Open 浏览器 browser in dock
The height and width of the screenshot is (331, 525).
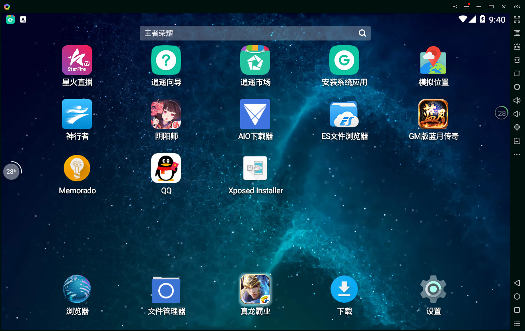pyautogui.click(x=77, y=289)
